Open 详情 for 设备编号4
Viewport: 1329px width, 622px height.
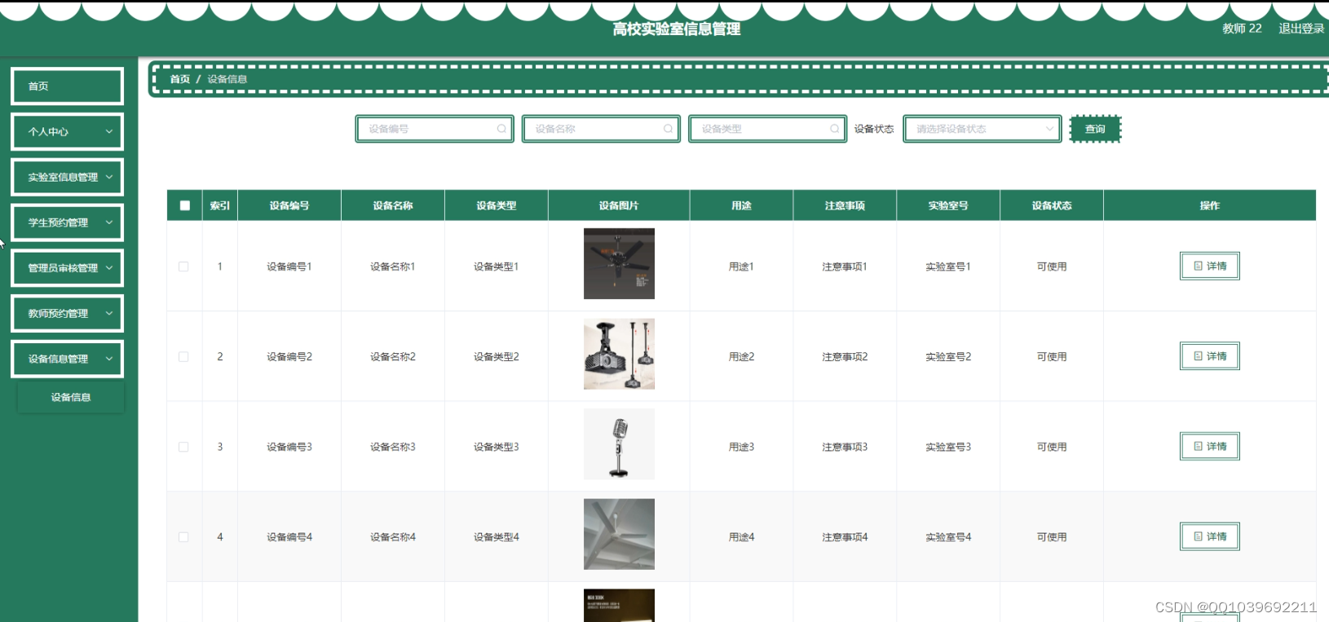(x=1209, y=536)
